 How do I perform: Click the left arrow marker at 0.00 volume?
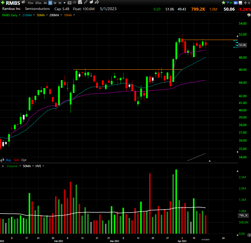click(237, 235)
